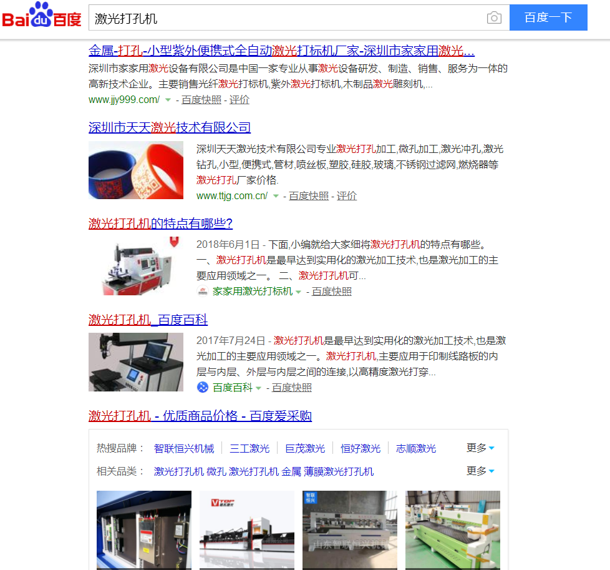Open the 金属-打孔-小型紫外便携式 result title
Screen dimensions: 610x570
[281, 51]
